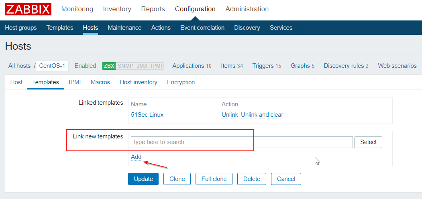Go to Host groups submenu
Image resolution: width=422 pixels, height=199 pixels.
21,28
